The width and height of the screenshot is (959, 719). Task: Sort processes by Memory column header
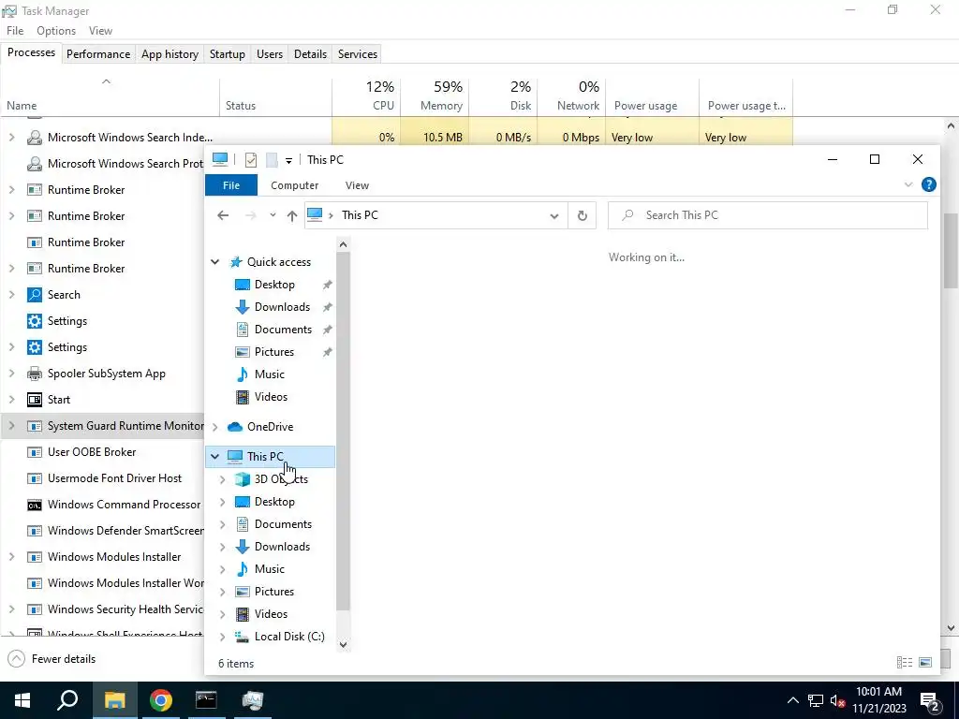pos(435,96)
